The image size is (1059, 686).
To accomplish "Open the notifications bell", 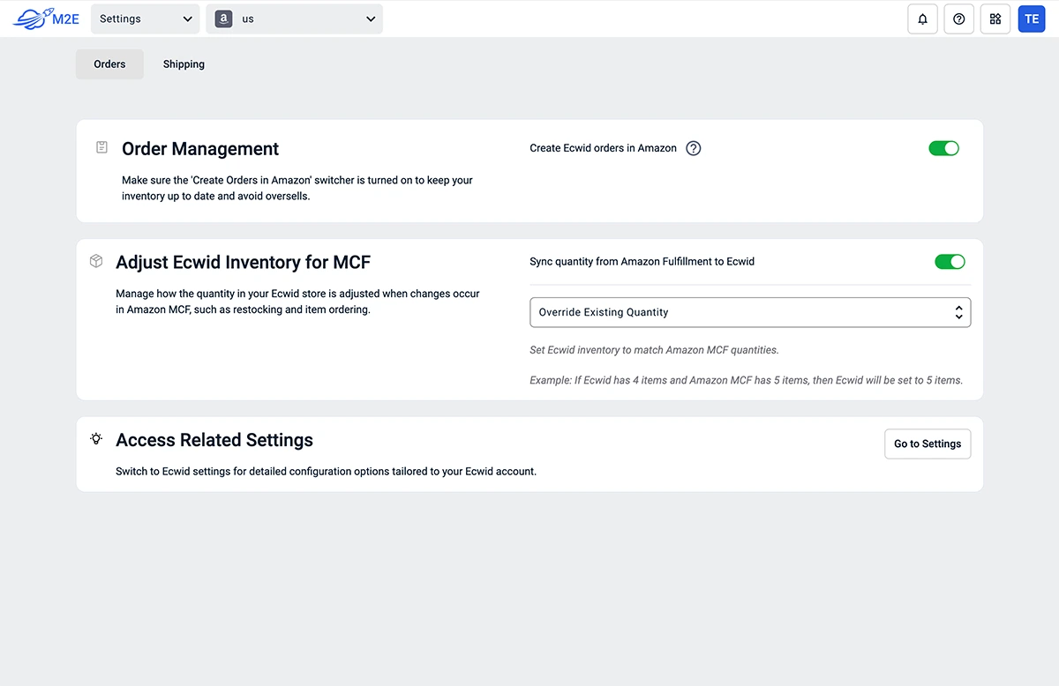I will pyautogui.click(x=922, y=19).
